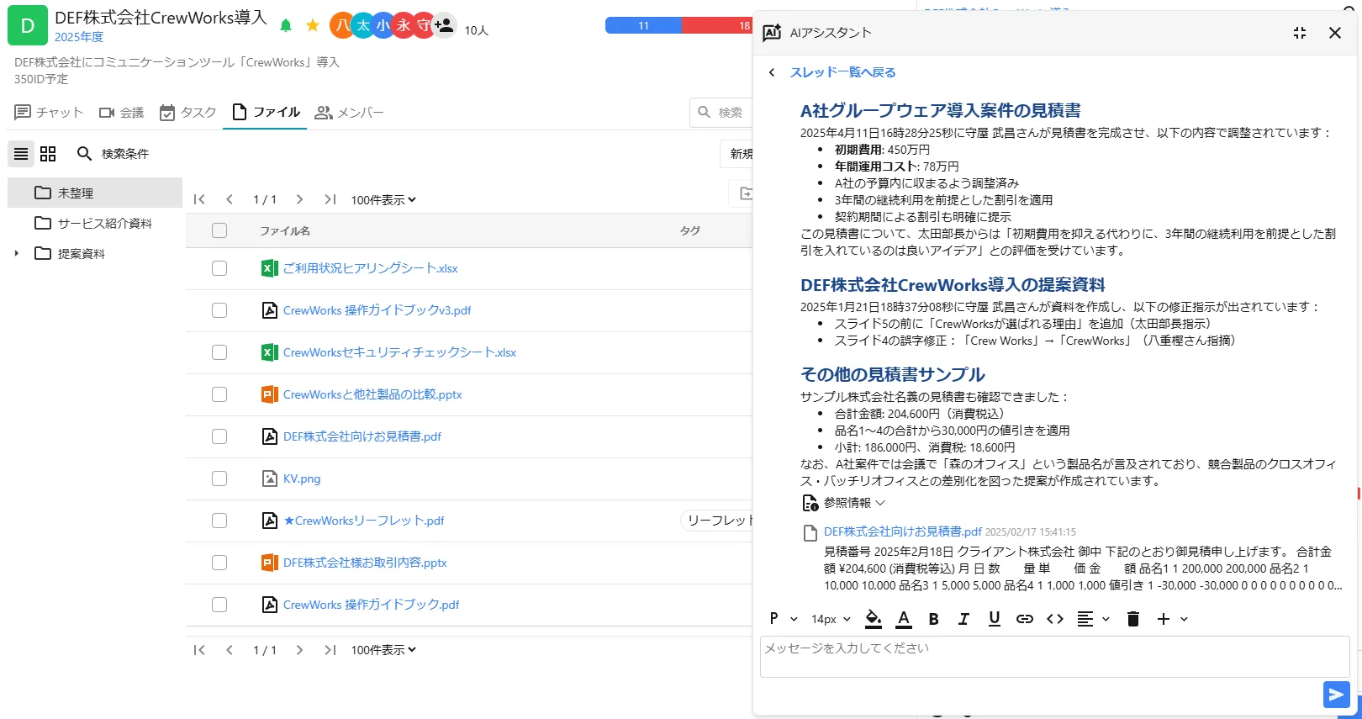Select all files header checkbox

(x=219, y=230)
